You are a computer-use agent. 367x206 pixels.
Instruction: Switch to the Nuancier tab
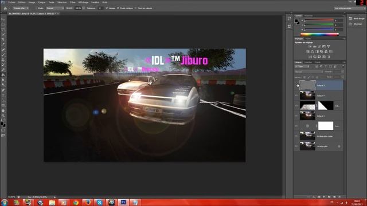coord(309,16)
